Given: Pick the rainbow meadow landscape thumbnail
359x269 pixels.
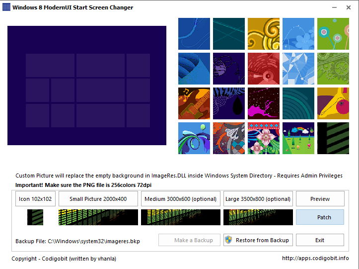Looking at the screenshot, I should click(298, 138).
